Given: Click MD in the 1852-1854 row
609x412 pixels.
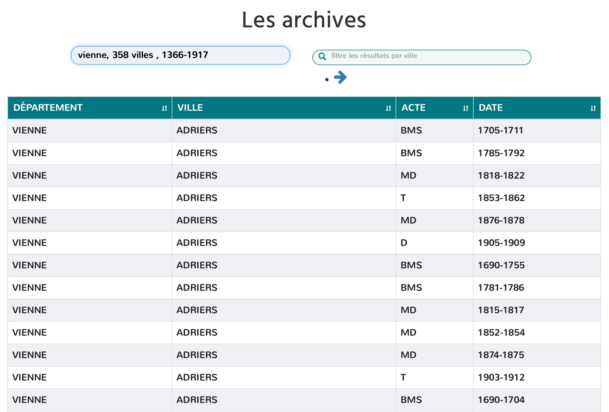Looking at the screenshot, I should click(x=408, y=332).
